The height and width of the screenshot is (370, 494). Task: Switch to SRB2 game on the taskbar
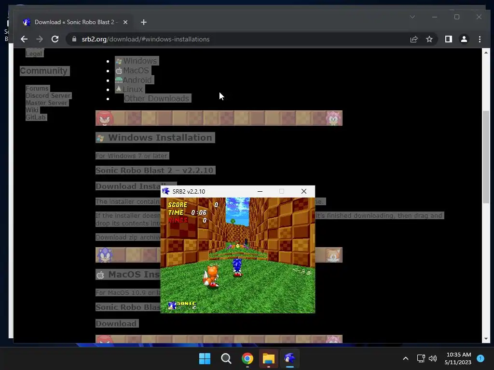[x=290, y=358]
